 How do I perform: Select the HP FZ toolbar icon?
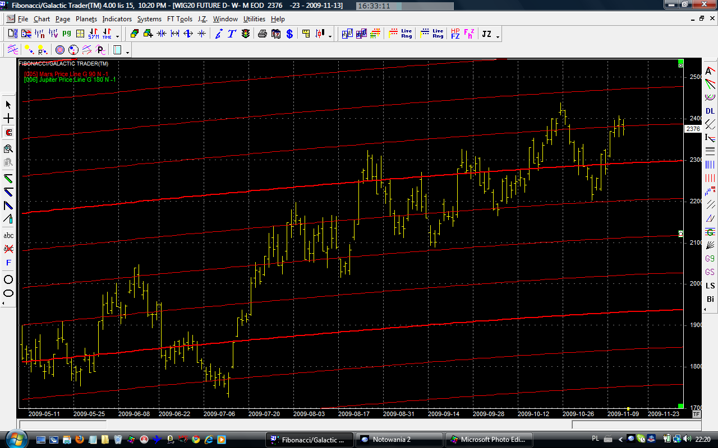pos(455,34)
